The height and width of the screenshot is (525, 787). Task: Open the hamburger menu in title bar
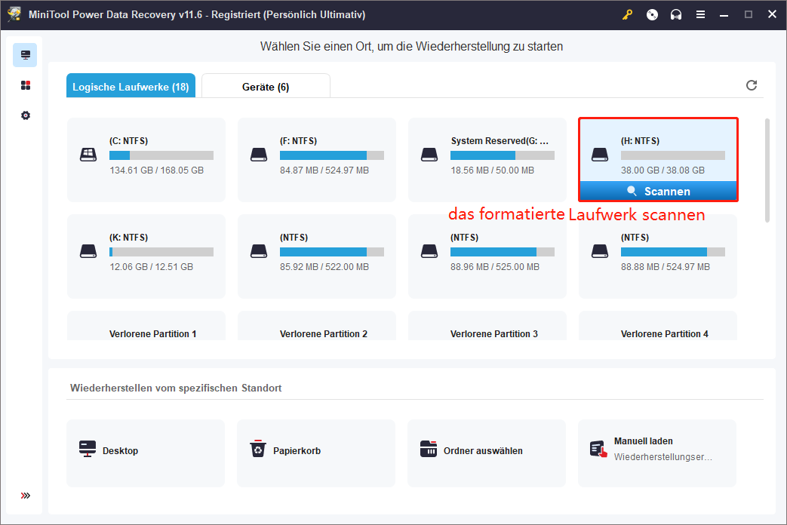701,14
